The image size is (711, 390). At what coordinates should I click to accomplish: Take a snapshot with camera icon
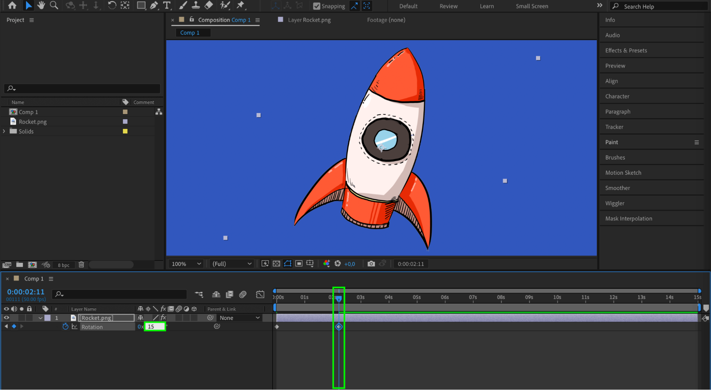[371, 264]
